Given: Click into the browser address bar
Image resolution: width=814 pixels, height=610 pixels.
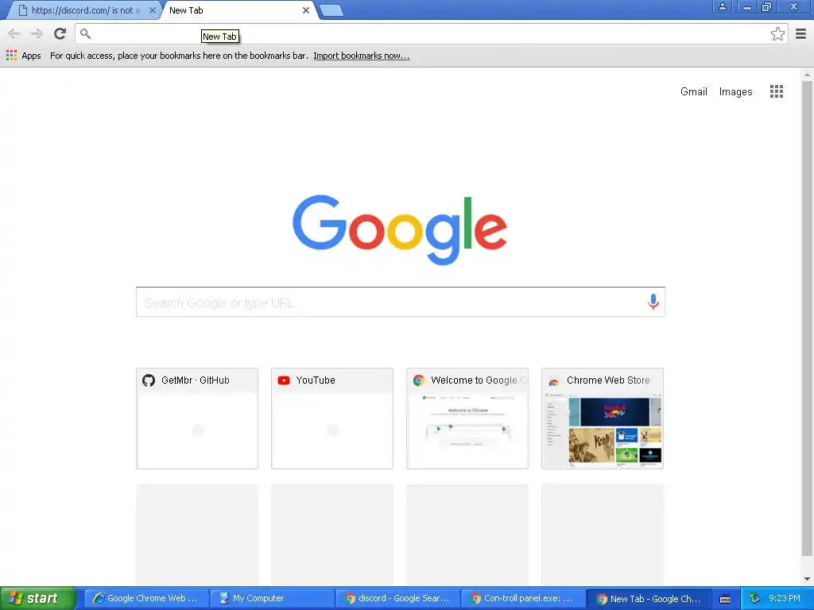Looking at the screenshot, I should coord(431,33).
